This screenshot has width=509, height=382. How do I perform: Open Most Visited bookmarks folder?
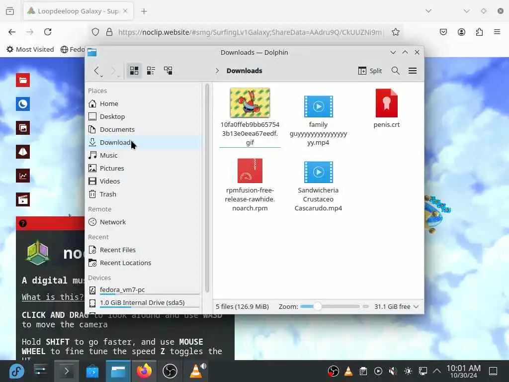[30, 49]
